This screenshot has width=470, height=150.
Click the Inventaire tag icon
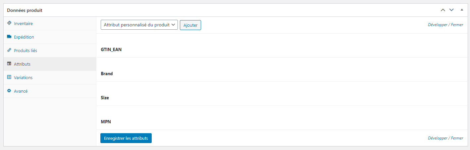tap(9, 23)
